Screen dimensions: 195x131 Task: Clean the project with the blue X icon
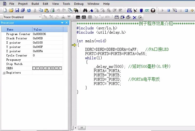point(135,17)
